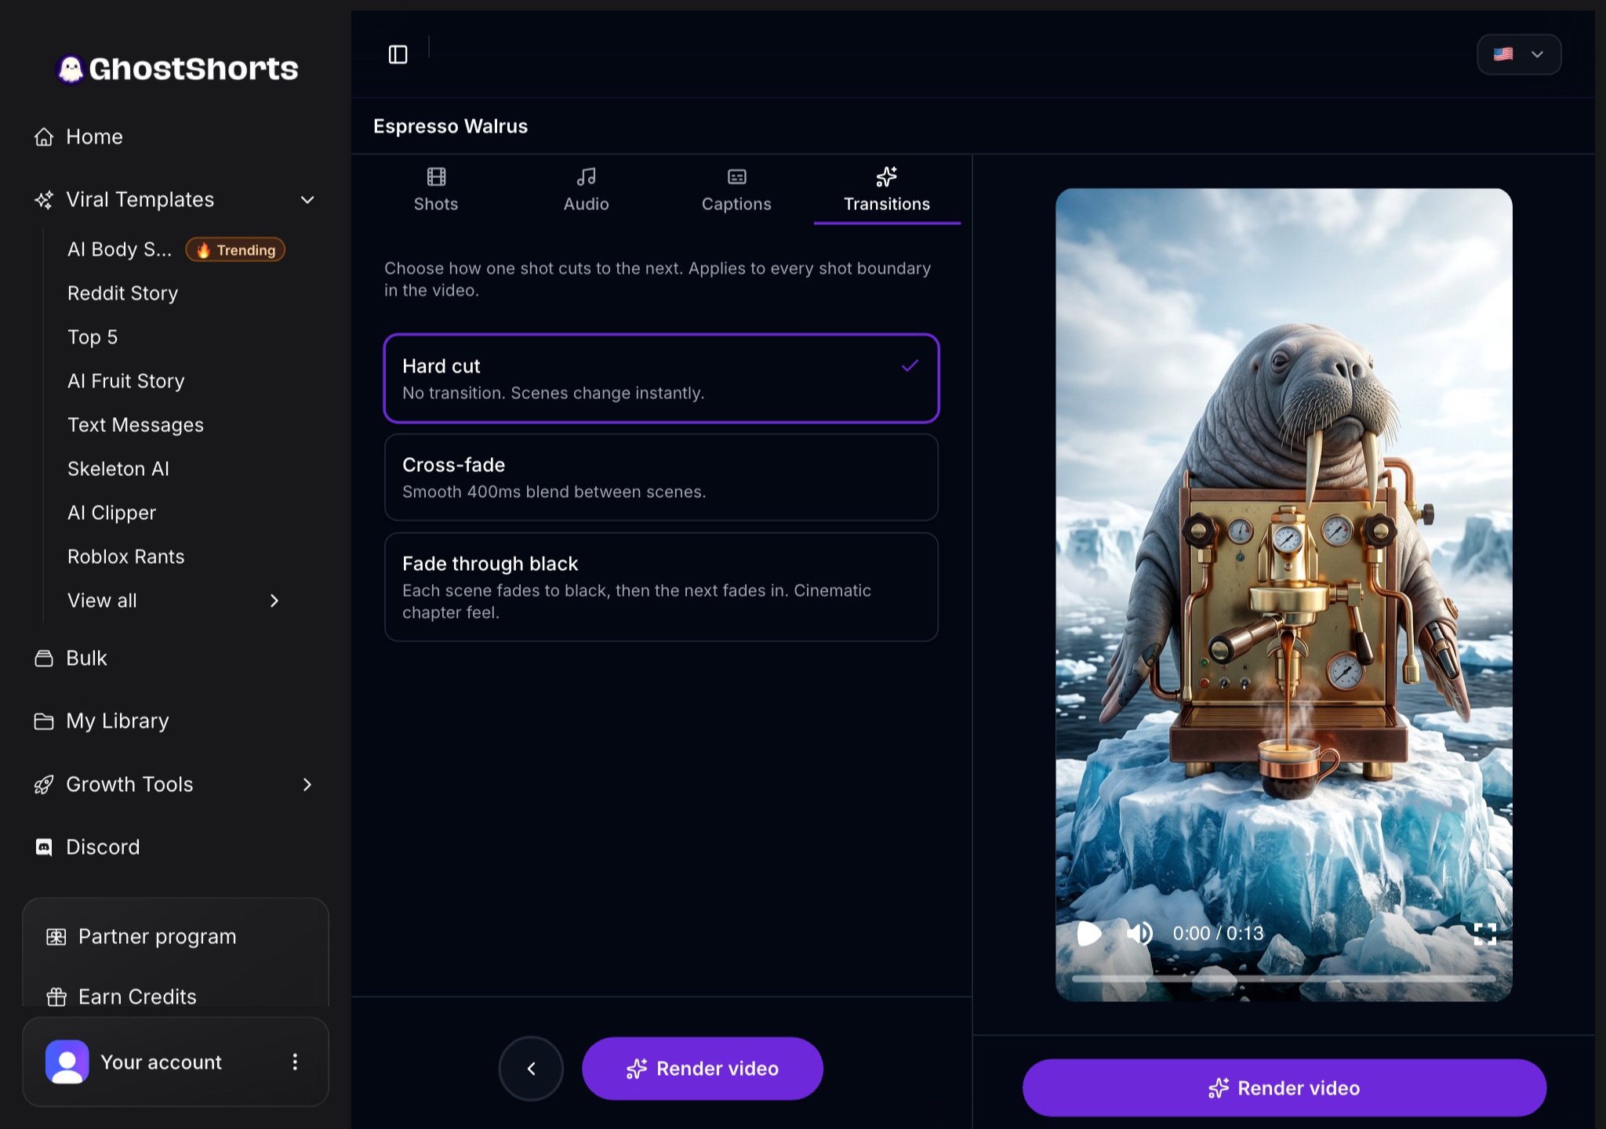
Task: Open the AI Fruit Story template
Action: [126, 381]
